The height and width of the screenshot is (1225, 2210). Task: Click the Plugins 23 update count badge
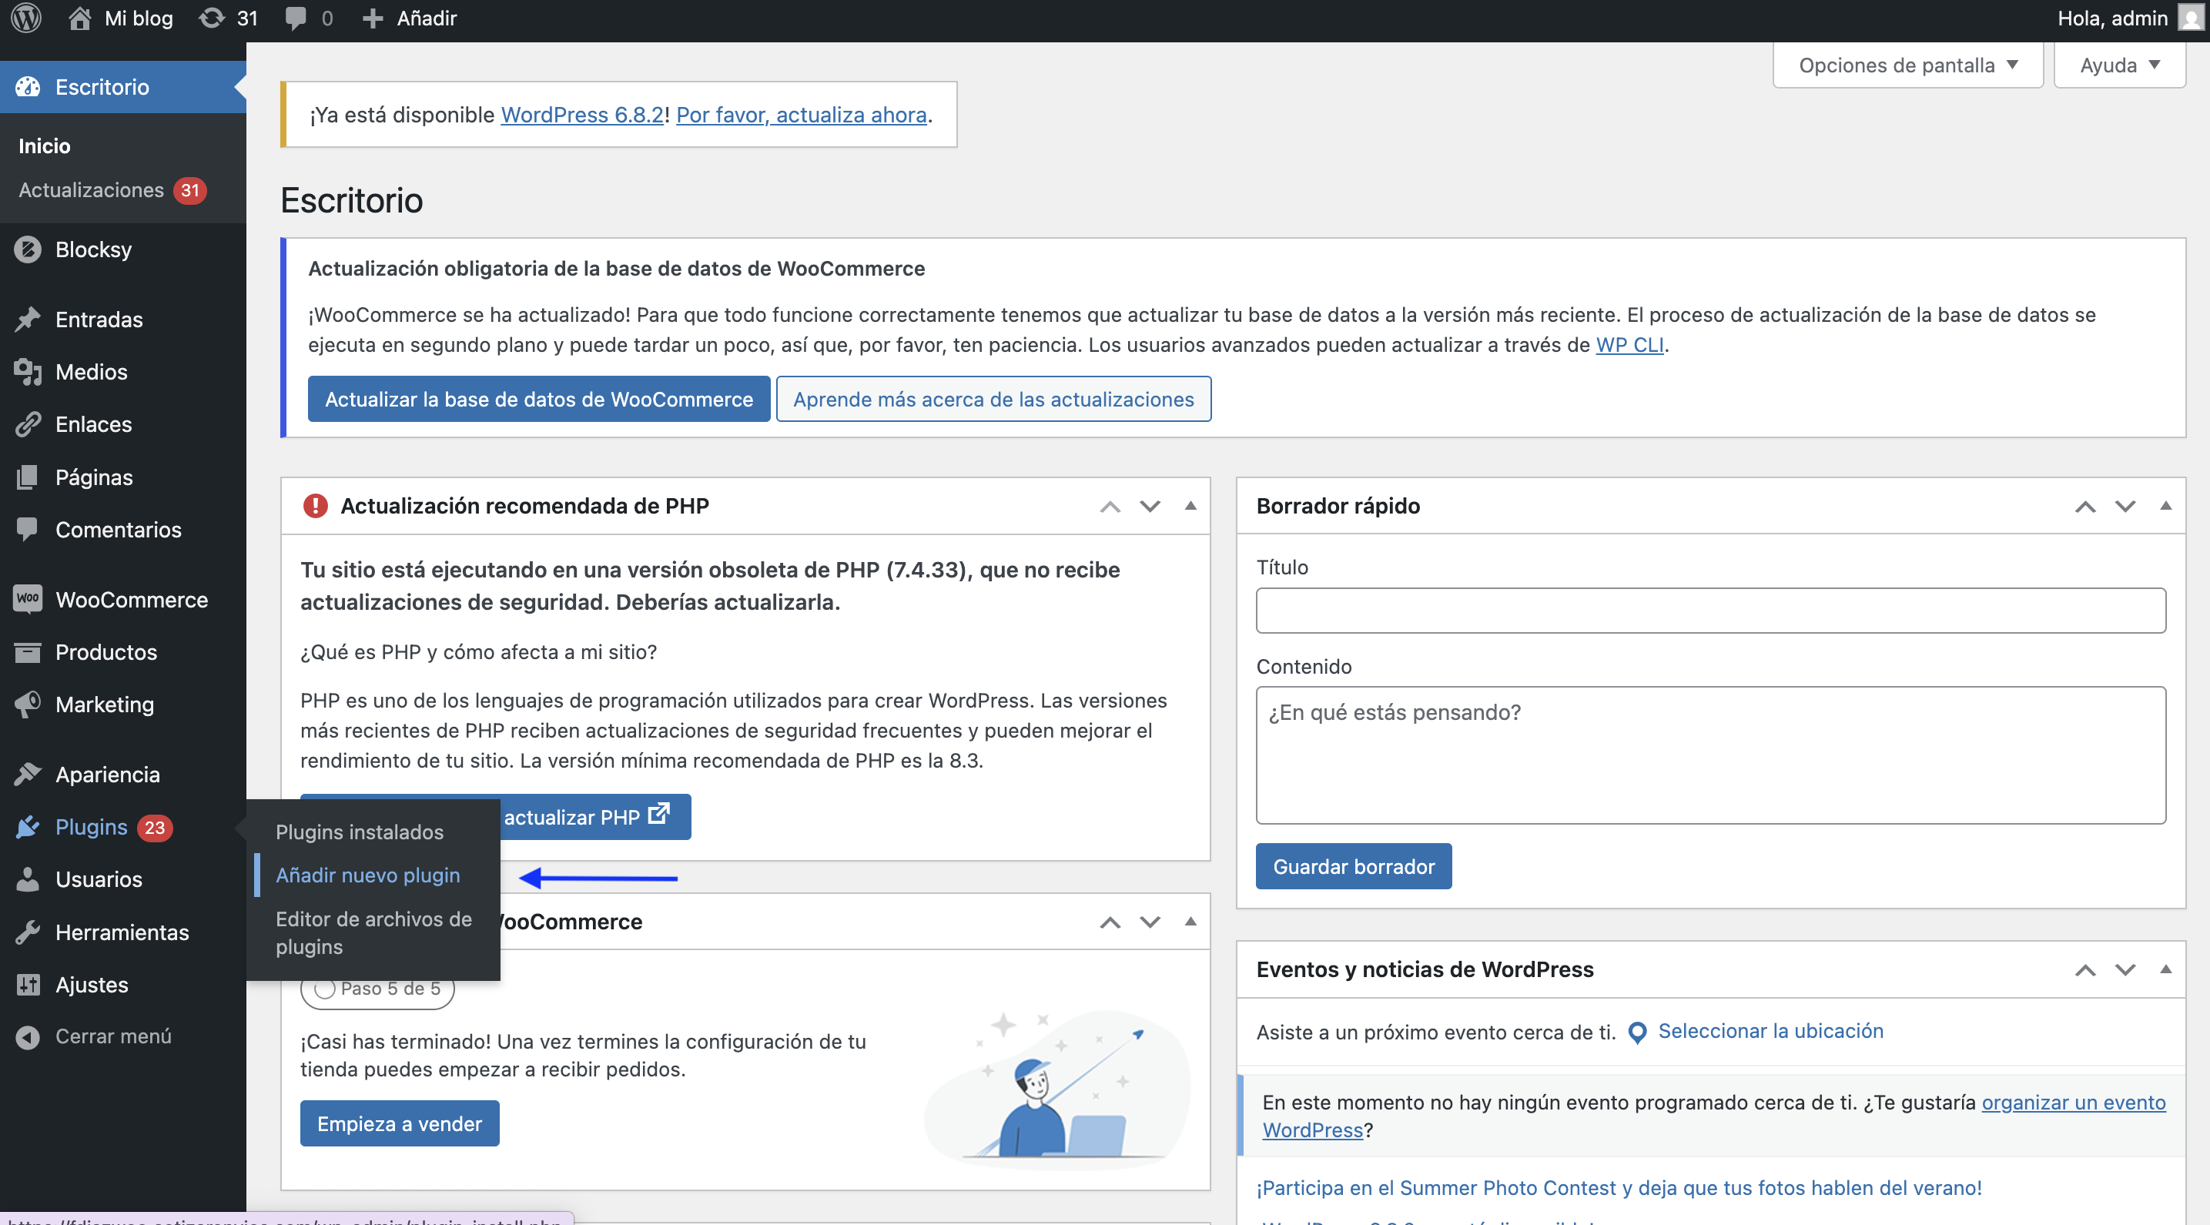[x=155, y=828]
